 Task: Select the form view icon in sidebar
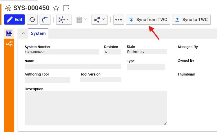coord(9,33)
